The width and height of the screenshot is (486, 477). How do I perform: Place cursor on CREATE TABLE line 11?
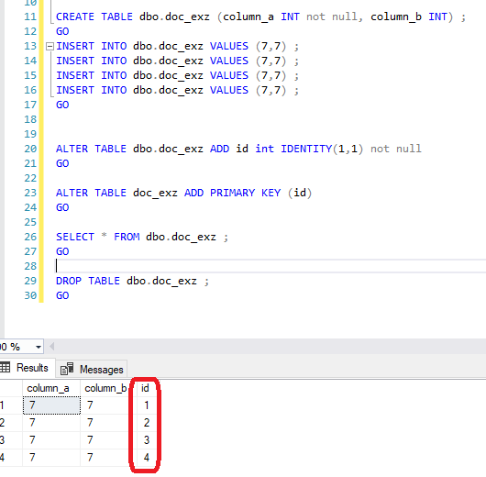coord(260,17)
